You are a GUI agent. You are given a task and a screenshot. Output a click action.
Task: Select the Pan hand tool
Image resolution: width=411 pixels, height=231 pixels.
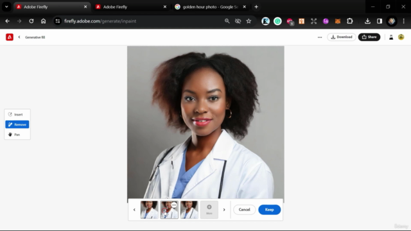[x=17, y=135]
